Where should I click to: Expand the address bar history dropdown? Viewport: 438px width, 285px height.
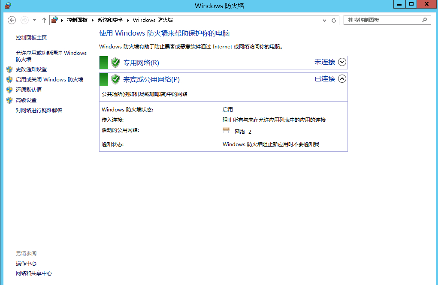click(x=324, y=21)
